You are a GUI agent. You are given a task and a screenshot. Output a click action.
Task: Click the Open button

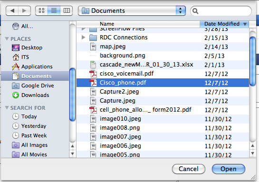click(x=229, y=169)
